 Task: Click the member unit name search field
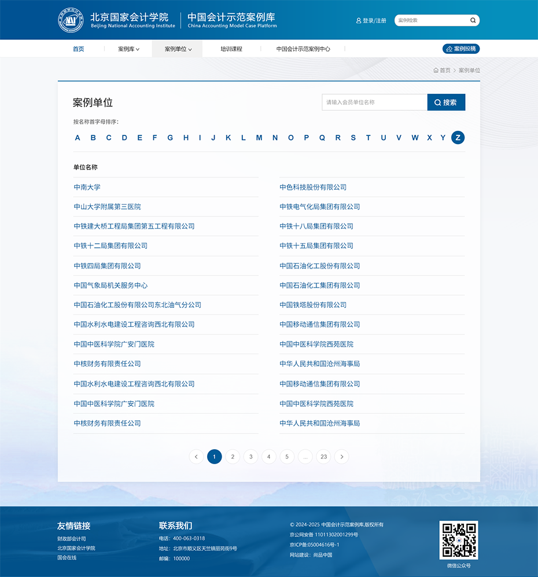(374, 102)
